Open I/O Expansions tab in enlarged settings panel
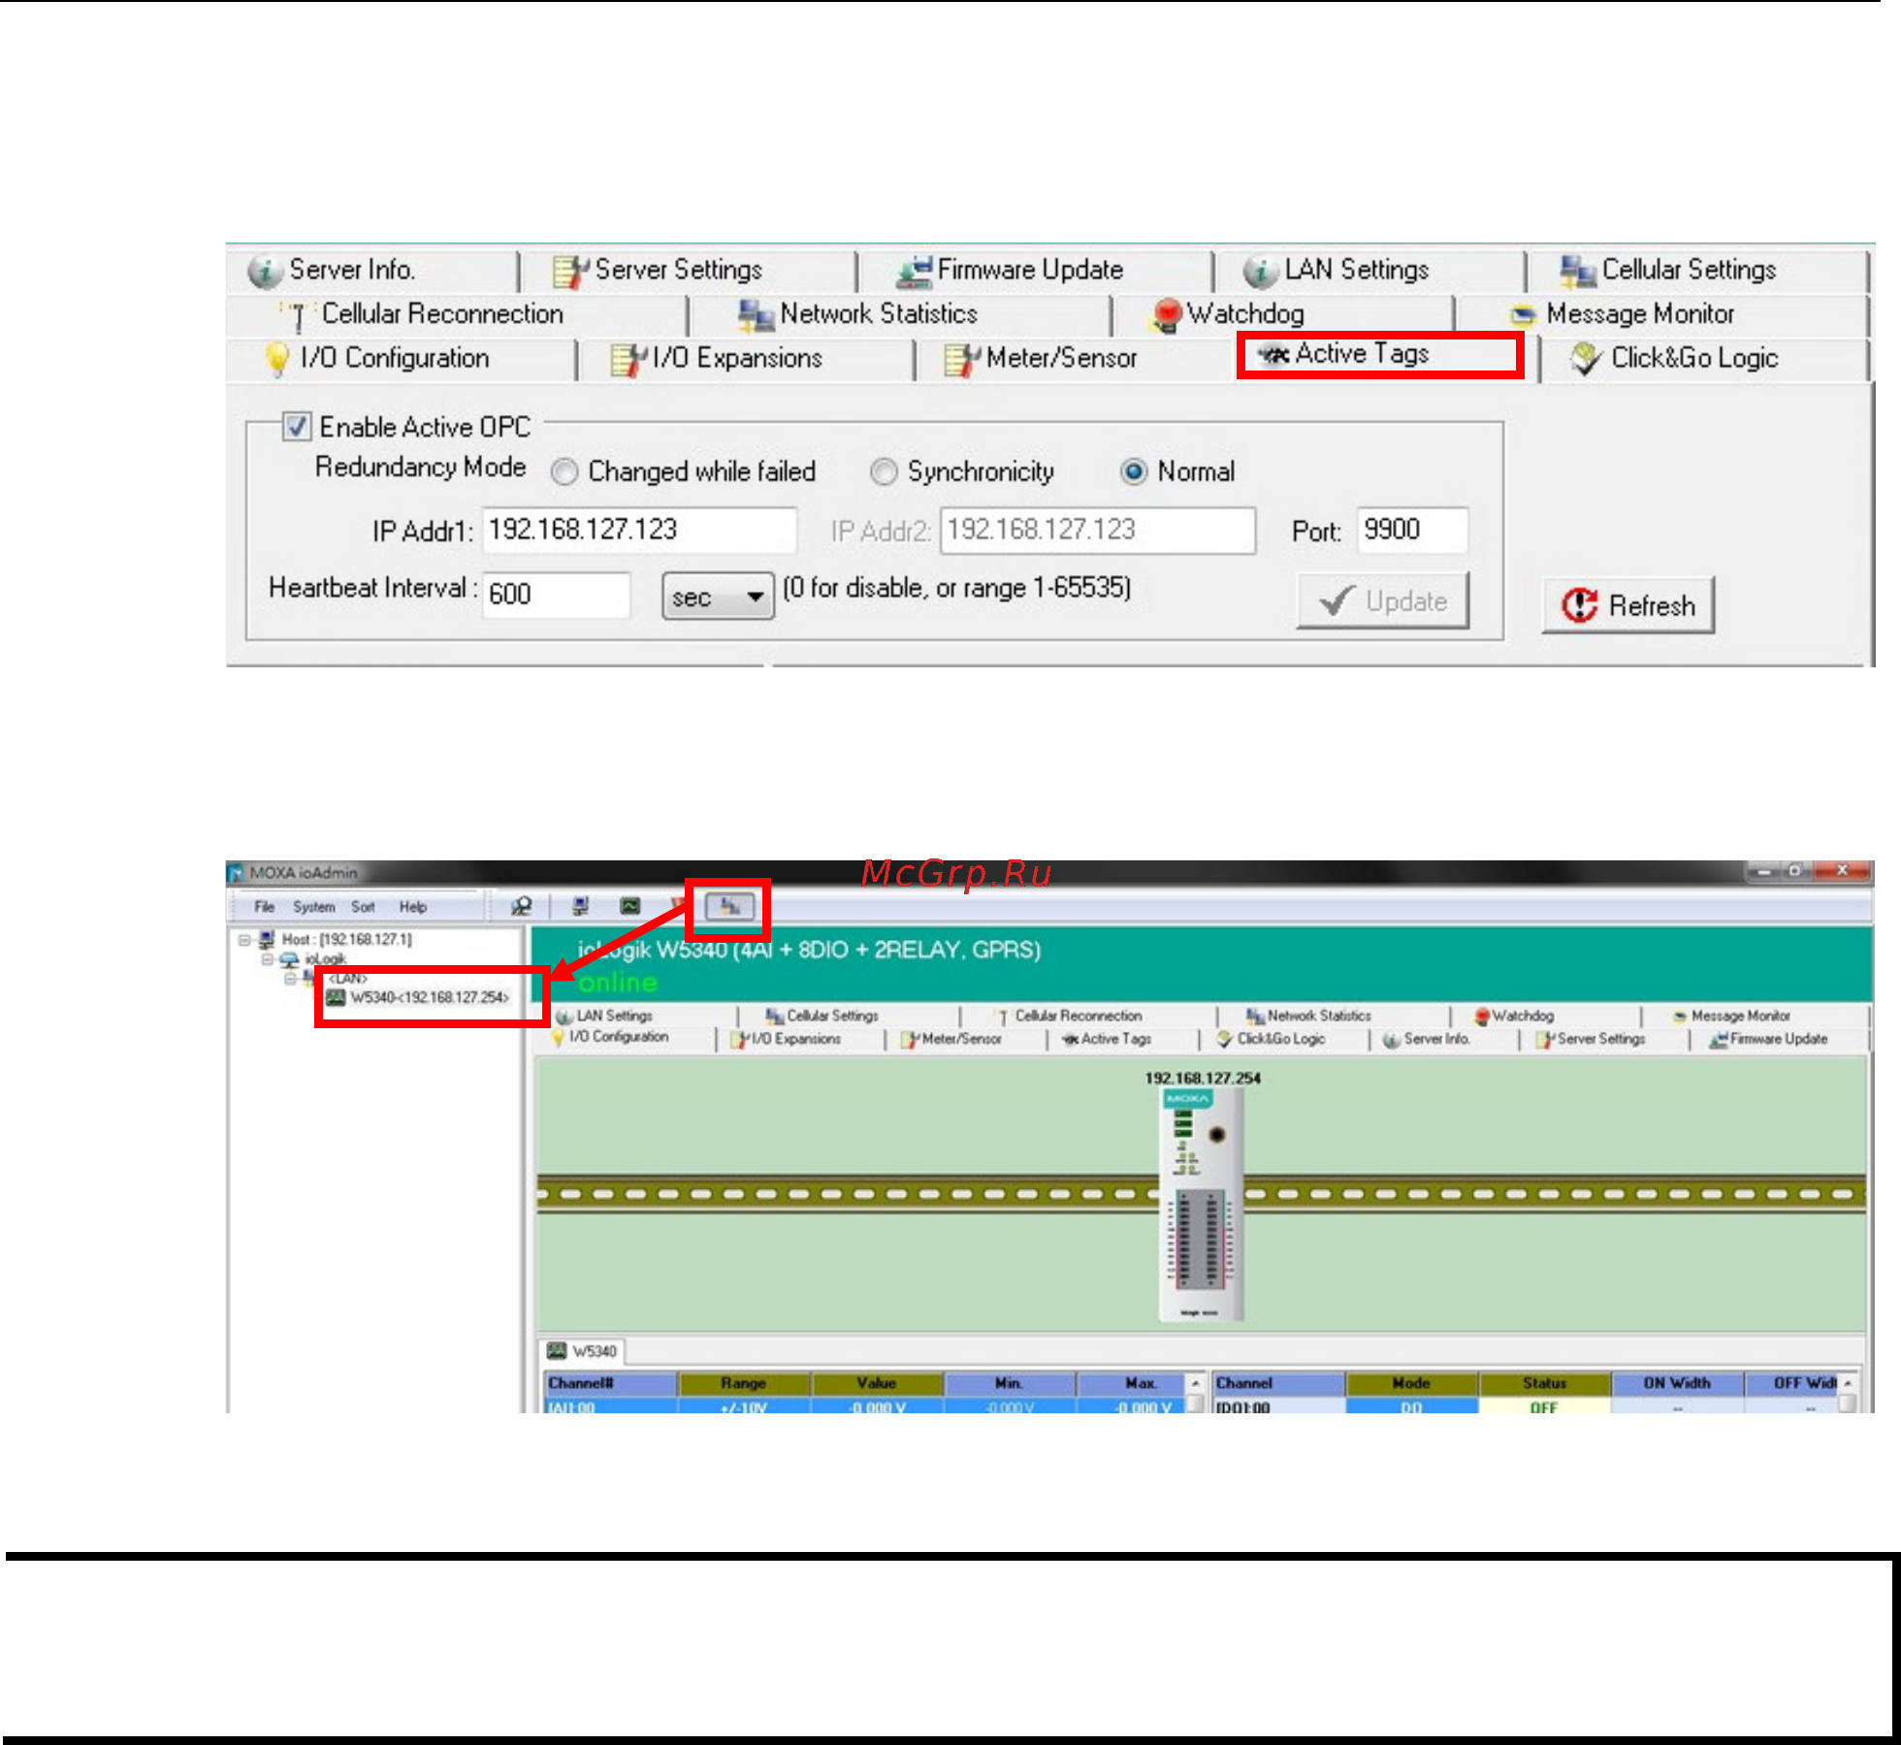This screenshot has height=1745, width=1901. pyautogui.click(x=745, y=359)
